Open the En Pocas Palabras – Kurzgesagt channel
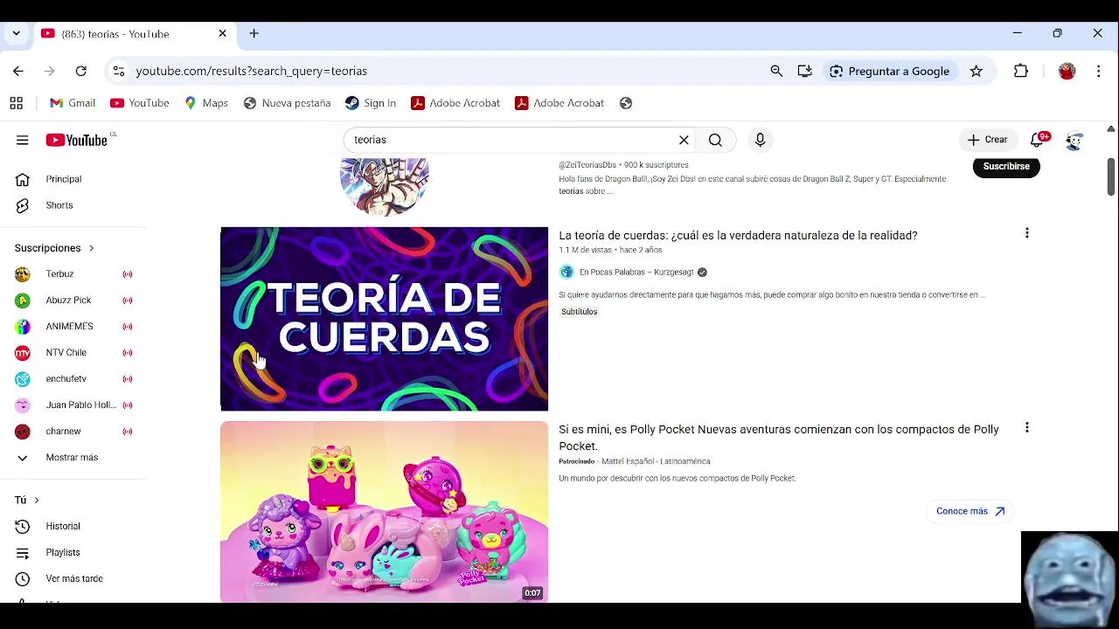1119x629 pixels. tap(636, 273)
